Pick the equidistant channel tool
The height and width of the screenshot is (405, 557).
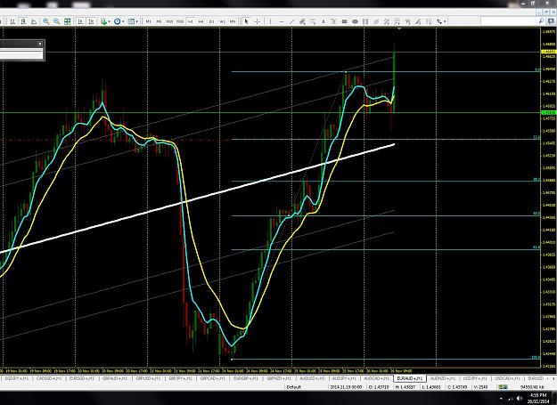click(x=302, y=21)
